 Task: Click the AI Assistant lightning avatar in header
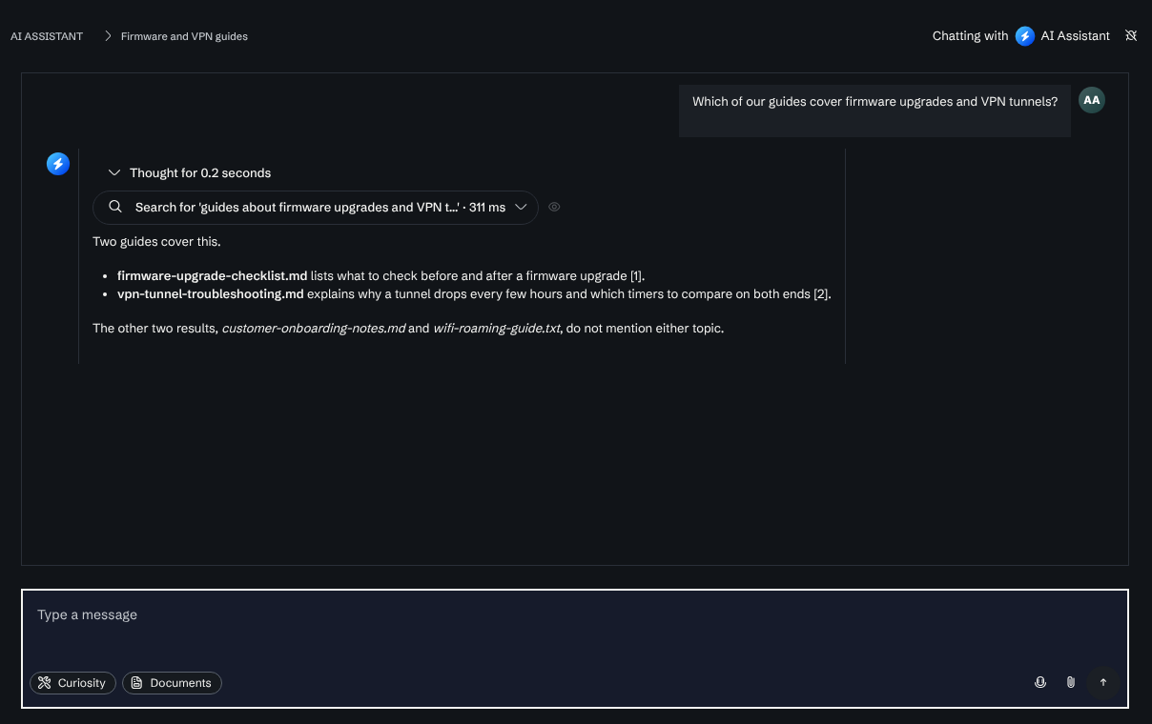[x=1025, y=36]
